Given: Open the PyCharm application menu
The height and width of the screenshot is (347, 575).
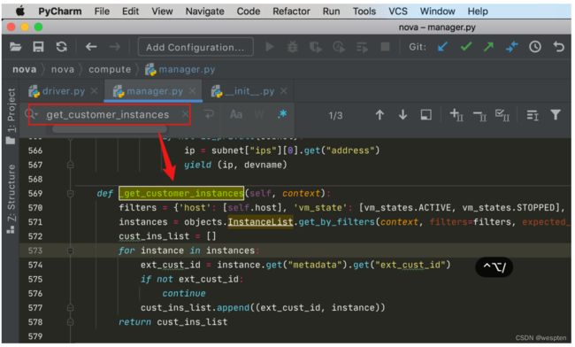Looking at the screenshot, I should pos(60,12).
